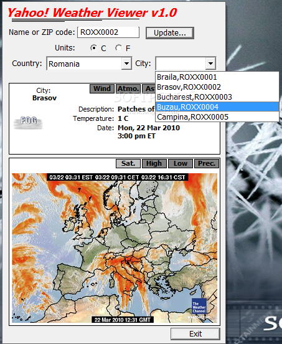Image resolution: width=282 pixels, height=344 pixels.
Task: Click the Yahoo! Weather Viewer v1.0 title
Action: (x=92, y=12)
